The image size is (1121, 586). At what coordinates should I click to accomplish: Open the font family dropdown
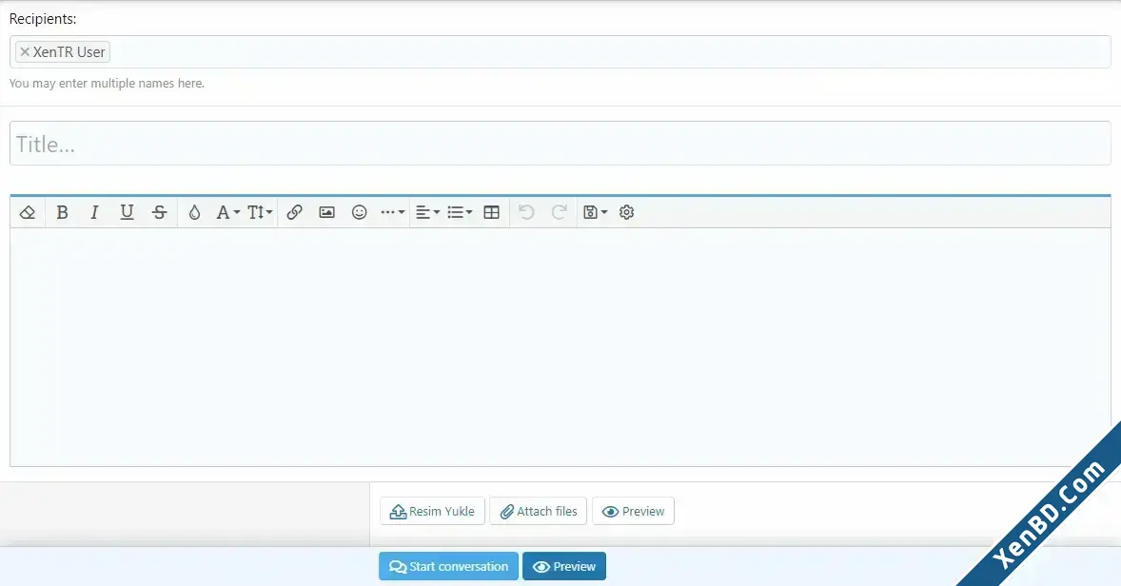(227, 212)
